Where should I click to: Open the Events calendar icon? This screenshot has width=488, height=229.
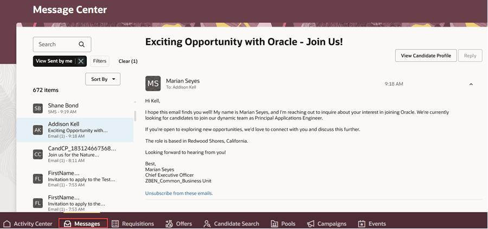coord(361,224)
